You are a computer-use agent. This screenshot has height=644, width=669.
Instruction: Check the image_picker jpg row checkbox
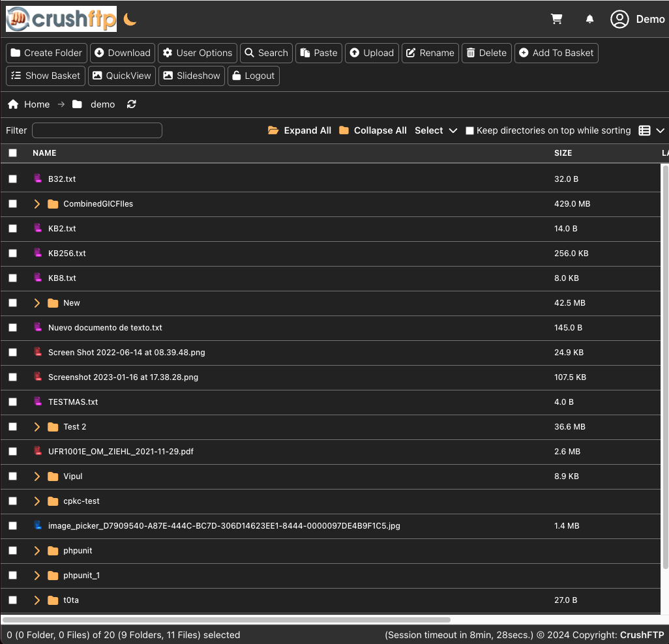(13, 526)
